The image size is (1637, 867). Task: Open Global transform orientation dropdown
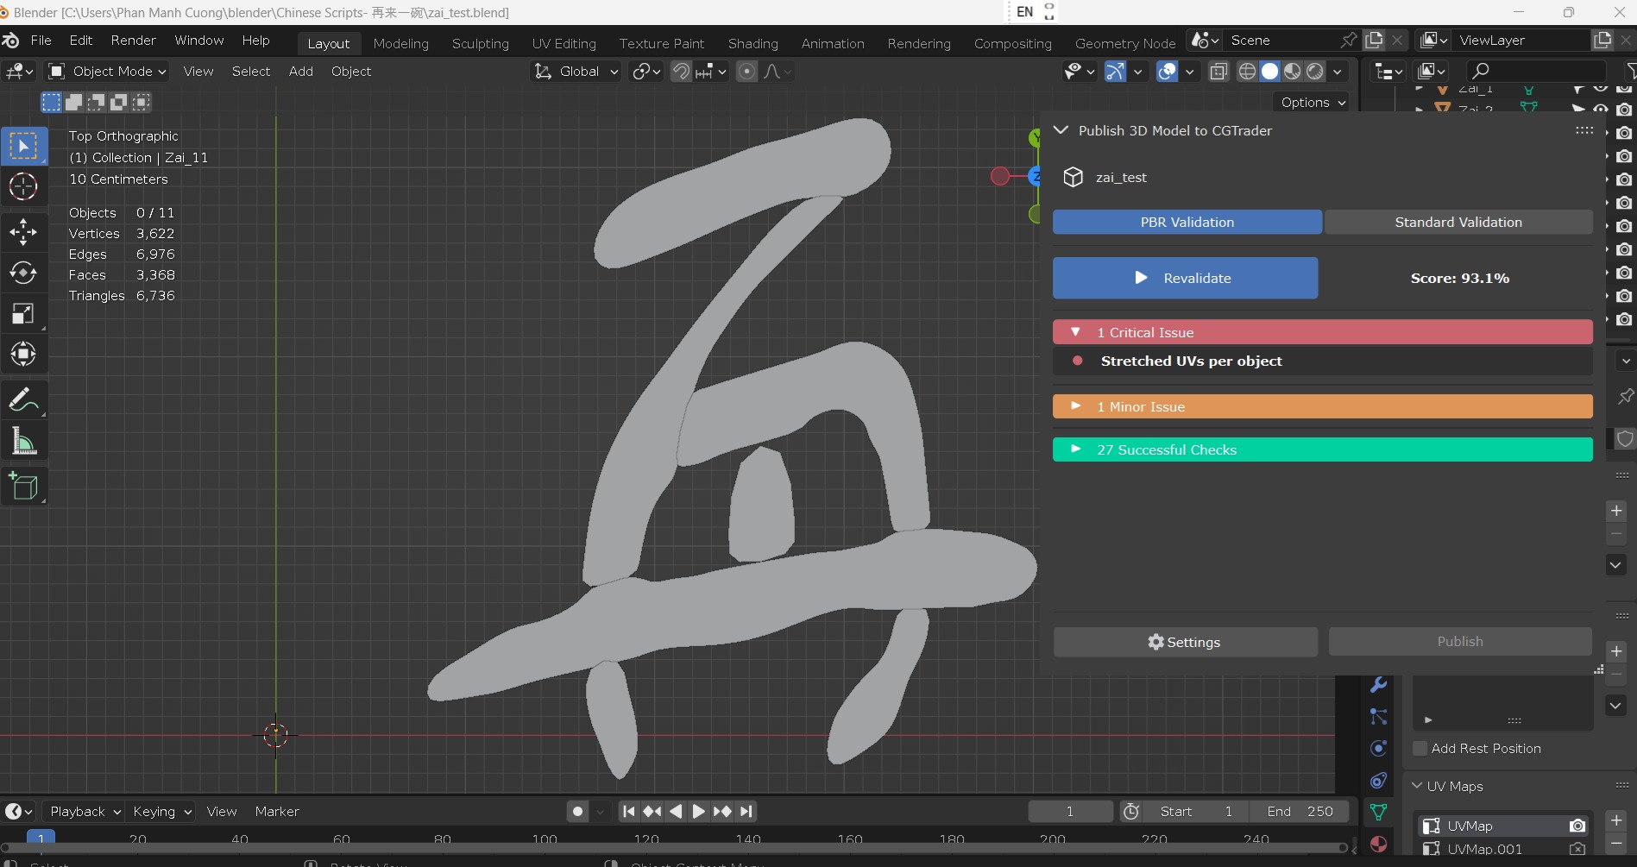coord(576,72)
